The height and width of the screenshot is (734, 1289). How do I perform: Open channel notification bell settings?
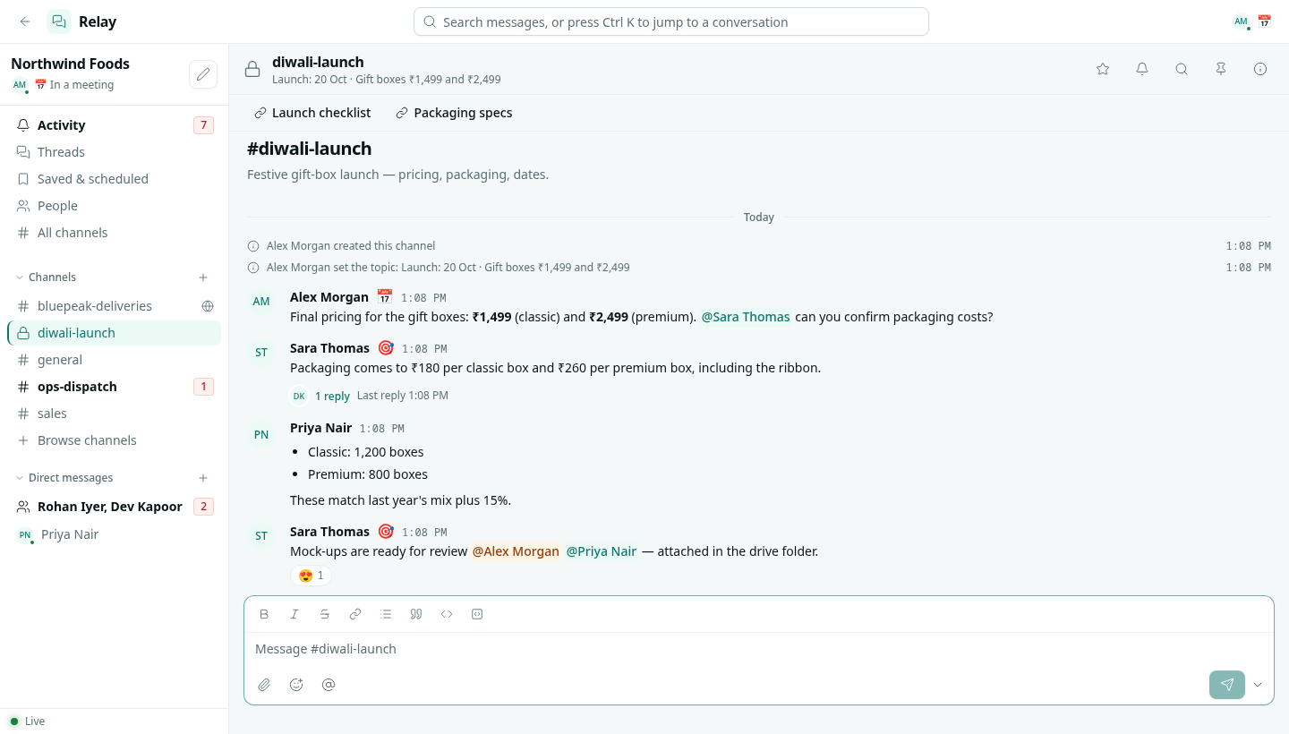coord(1142,69)
